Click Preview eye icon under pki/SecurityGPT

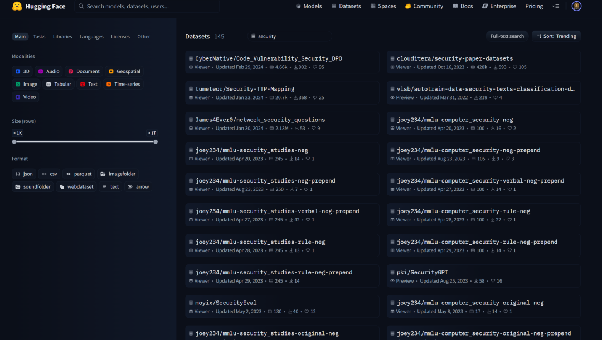pos(392,281)
